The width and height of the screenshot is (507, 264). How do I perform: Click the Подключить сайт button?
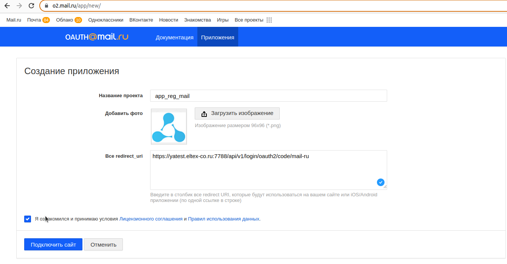click(x=53, y=244)
